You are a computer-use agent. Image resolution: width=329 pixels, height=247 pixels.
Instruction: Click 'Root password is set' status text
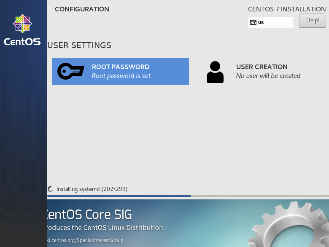(121, 76)
